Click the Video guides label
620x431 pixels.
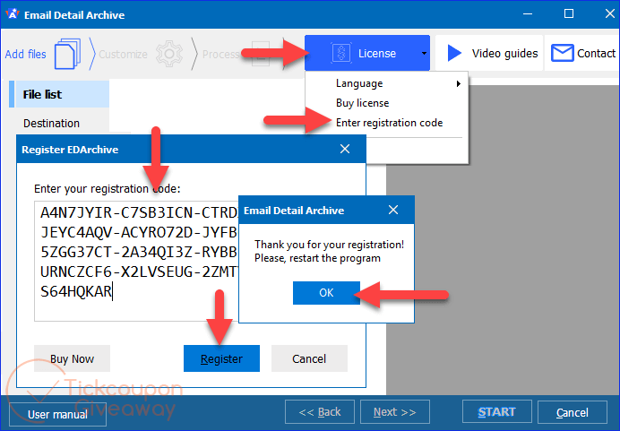point(504,54)
